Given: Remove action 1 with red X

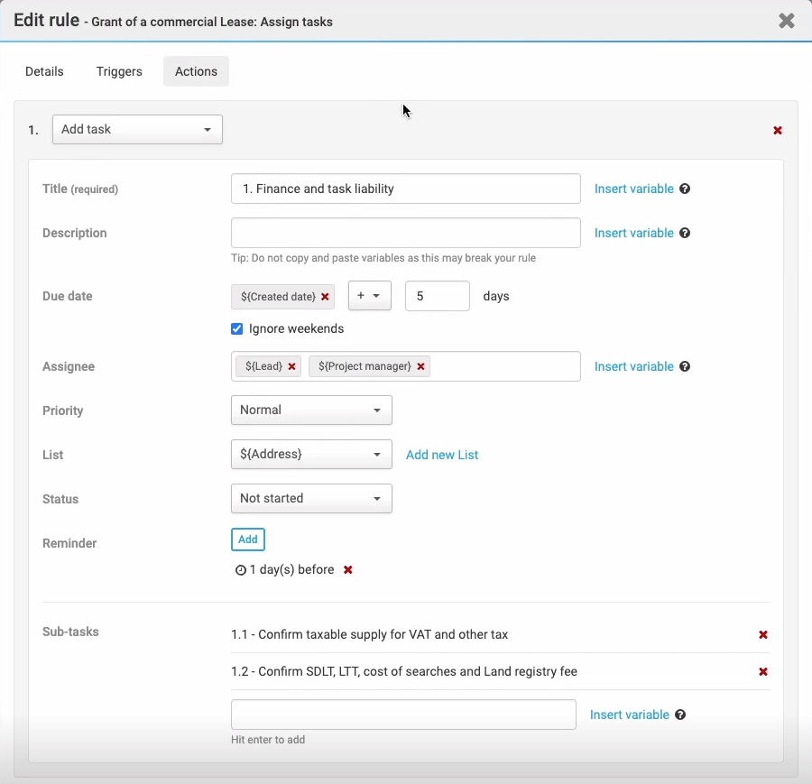Looking at the screenshot, I should pos(778,131).
